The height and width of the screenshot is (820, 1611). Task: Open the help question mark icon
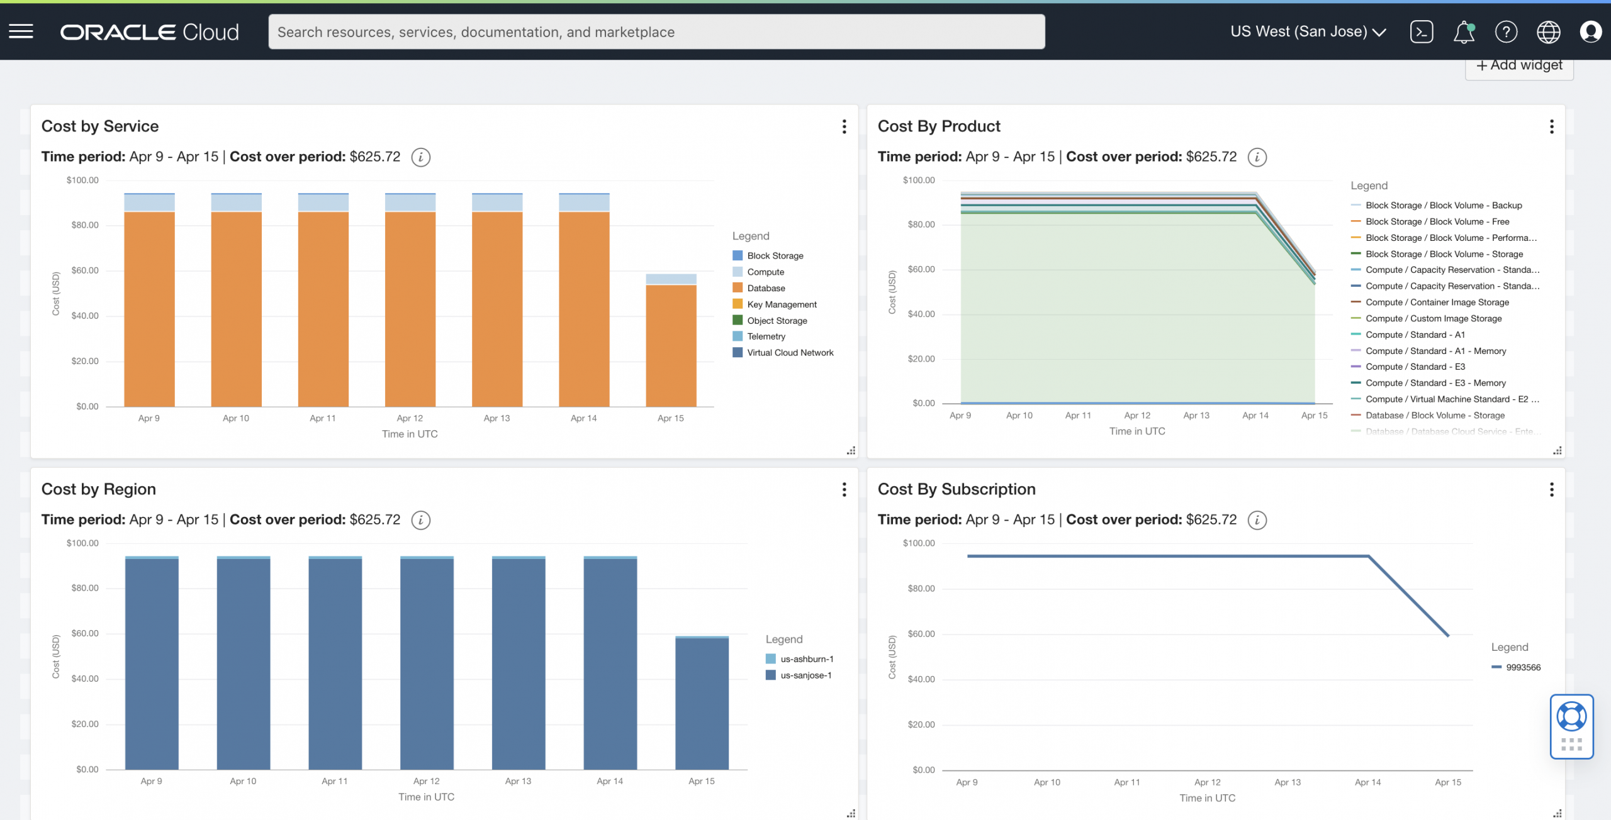pyautogui.click(x=1507, y=31)
